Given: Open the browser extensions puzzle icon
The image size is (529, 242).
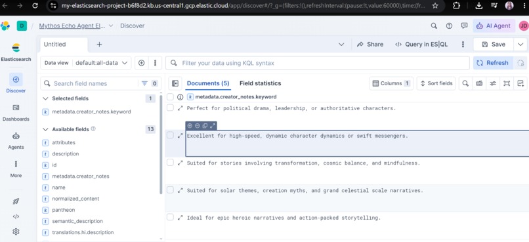Looking at the screenshot, I should click(x=456, y=6).
